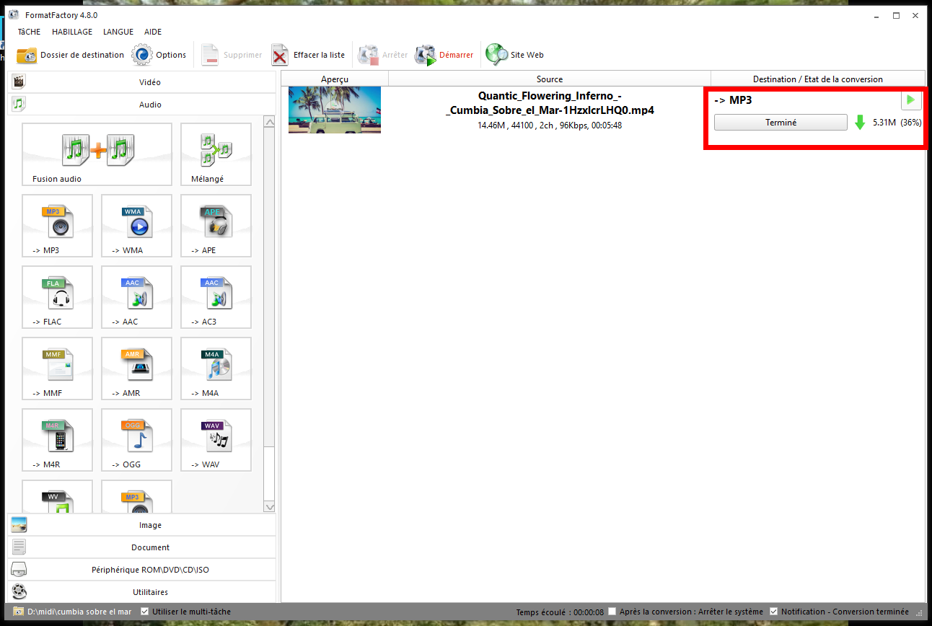Toggle Utiliser le multi-tâche checkbox
This screenshot has width=932, height=626.
(x=145, y=612)
